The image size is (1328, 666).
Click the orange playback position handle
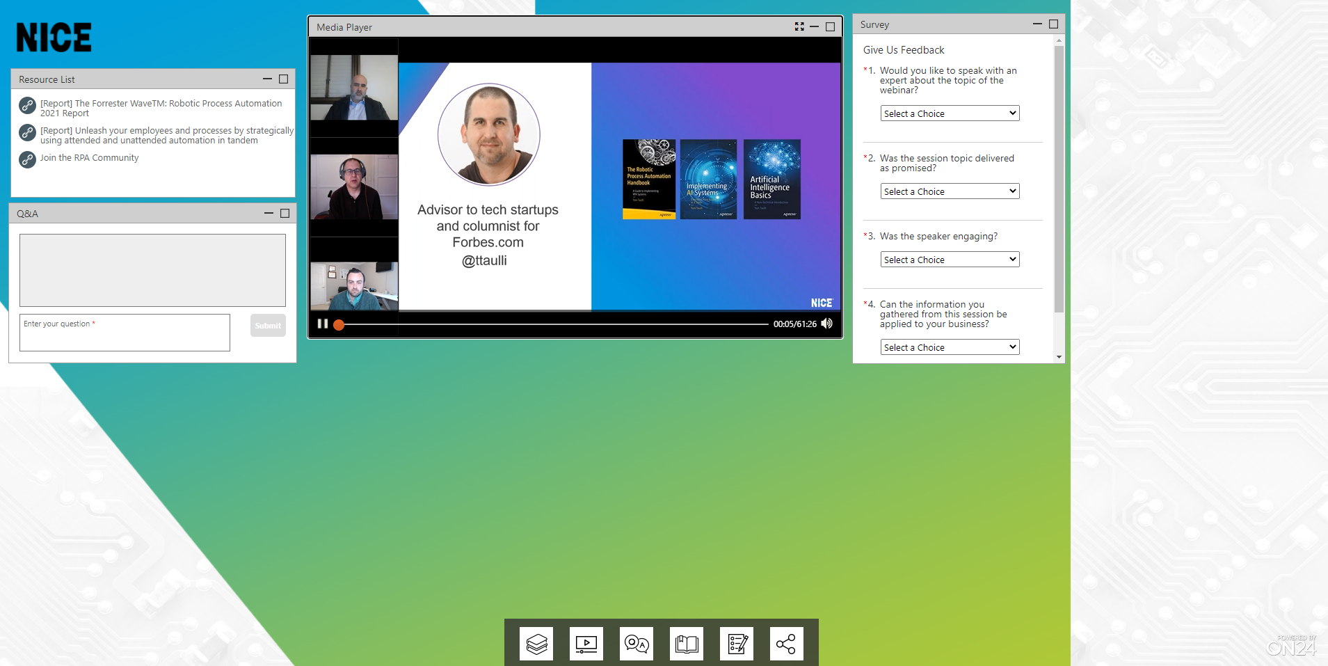(339, 324)
